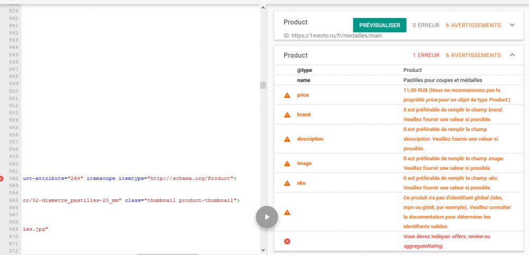Viewport: 529px width, 255px height.
Task: Expand the first Product card chevron
Action: tap(512, 25)
